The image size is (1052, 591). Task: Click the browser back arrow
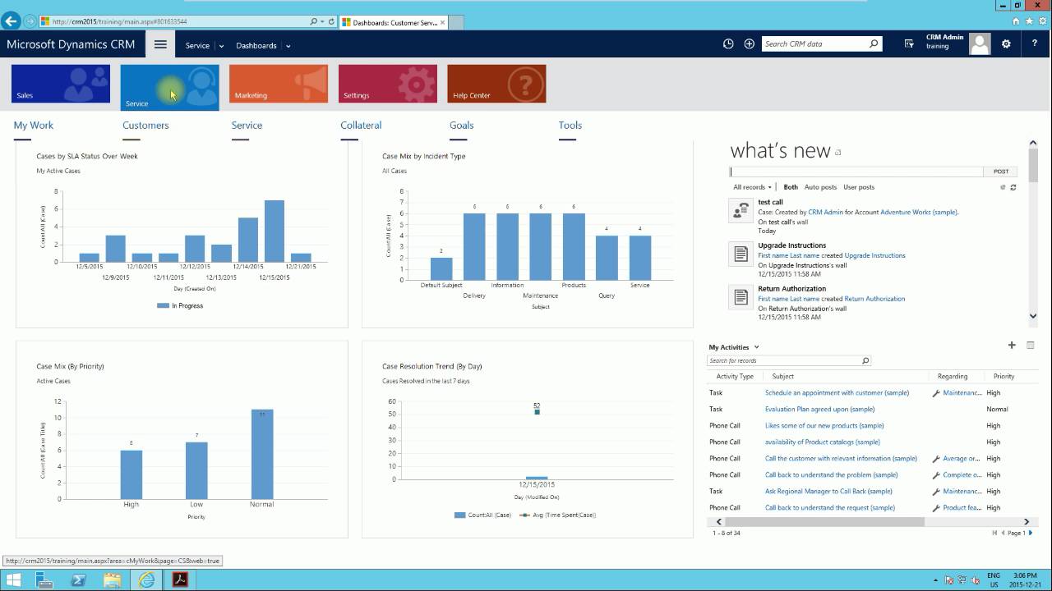[x=12, y=21]
